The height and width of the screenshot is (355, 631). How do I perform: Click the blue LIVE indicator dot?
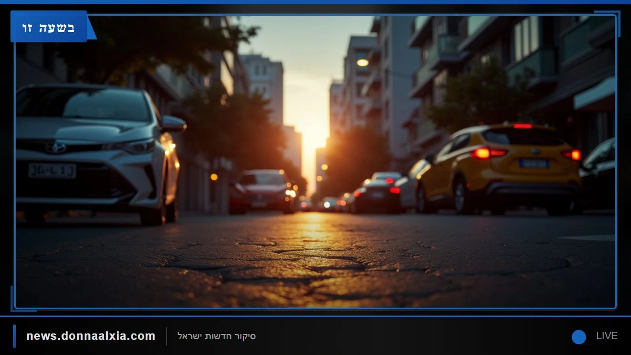(579, 337)
